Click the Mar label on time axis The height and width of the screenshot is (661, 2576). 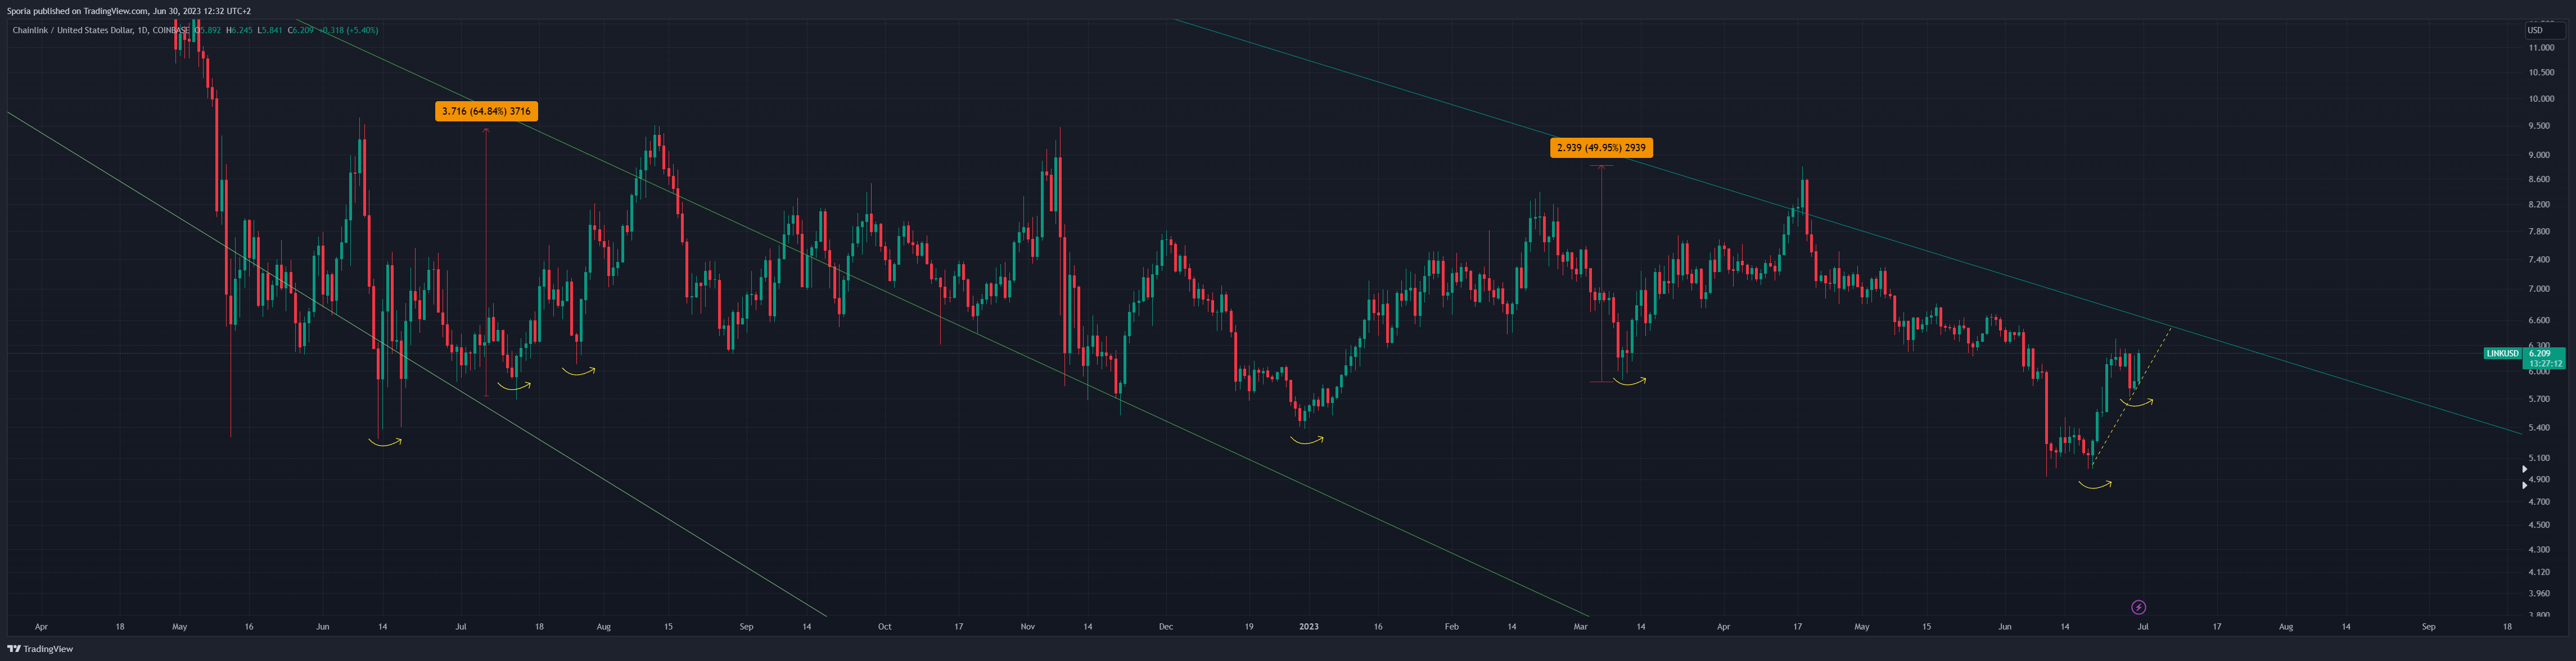click(1580, 627)
